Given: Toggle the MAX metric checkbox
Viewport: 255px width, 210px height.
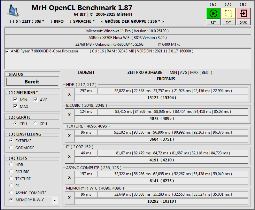Looking at the screenshot, I should [x=15, y=106].
